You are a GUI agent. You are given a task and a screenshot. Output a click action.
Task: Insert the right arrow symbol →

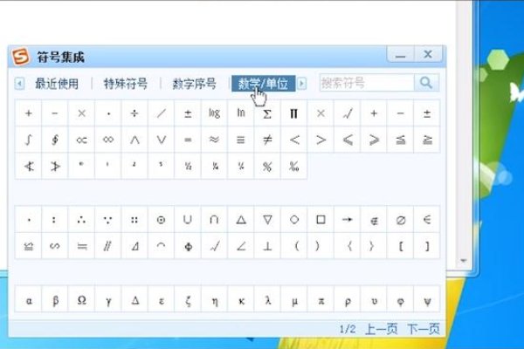click(x=348, y=220)
